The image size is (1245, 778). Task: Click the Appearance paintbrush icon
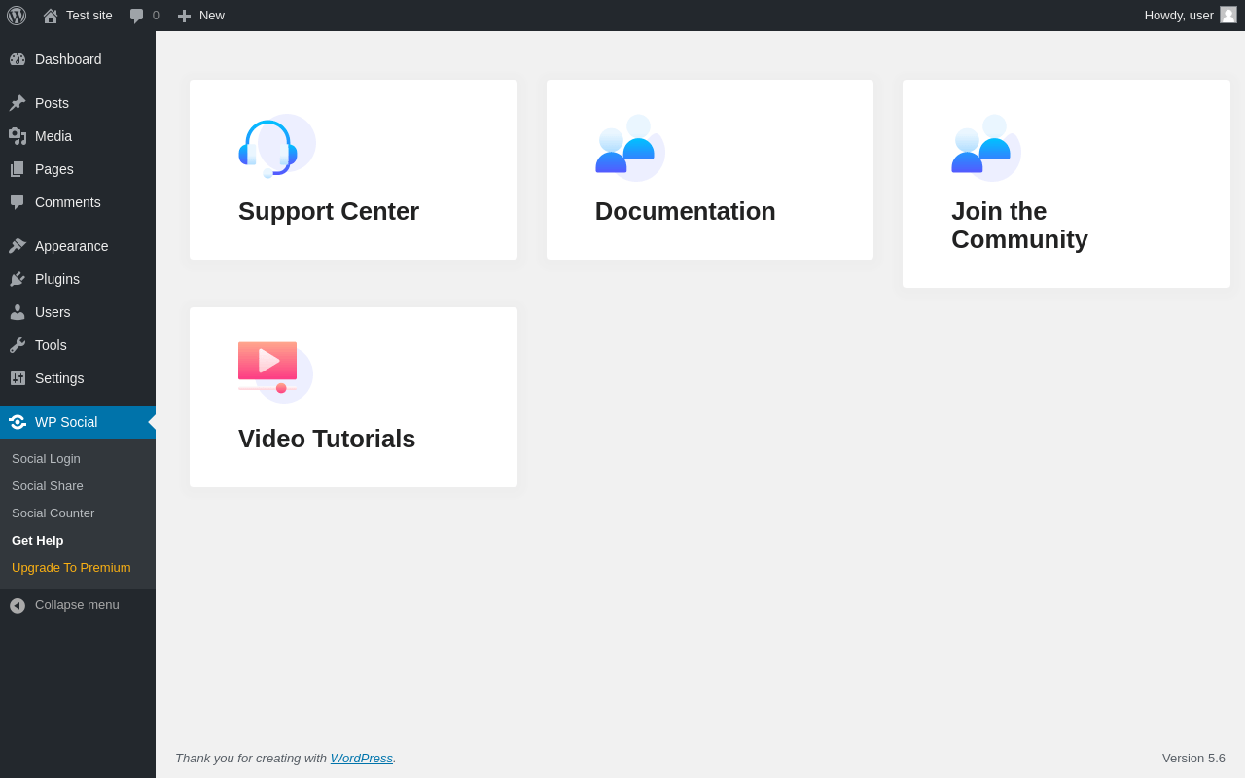(x=18, y=246)
